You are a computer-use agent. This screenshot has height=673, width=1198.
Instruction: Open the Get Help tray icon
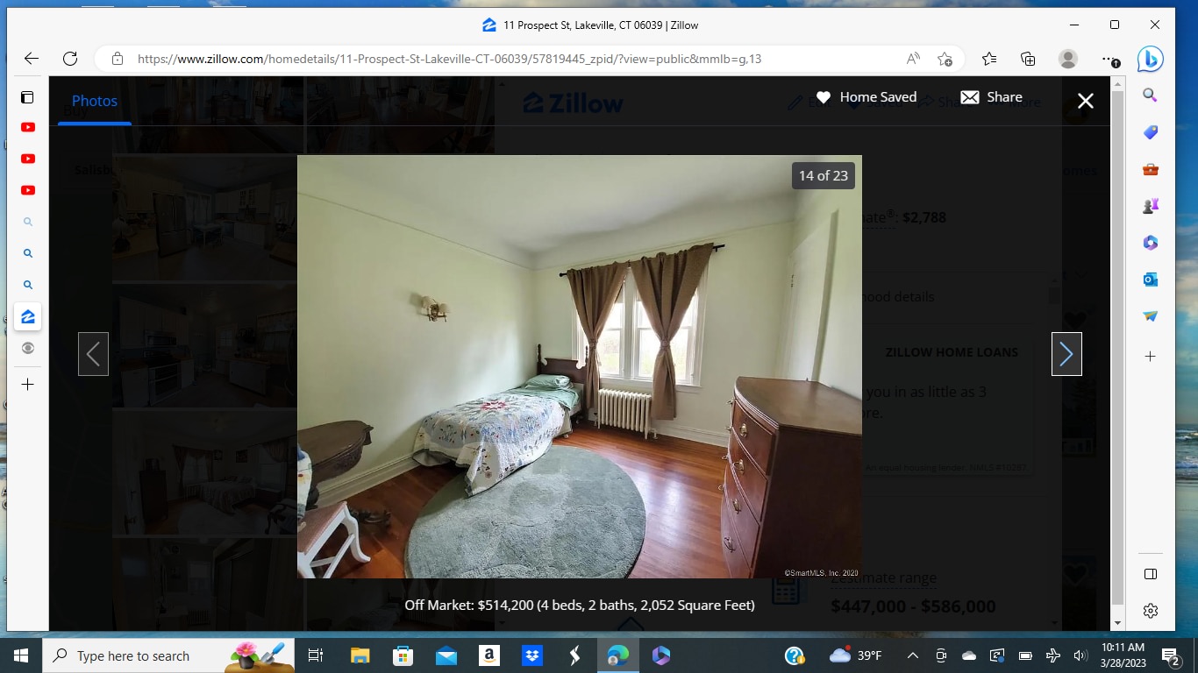coord(795,655)
